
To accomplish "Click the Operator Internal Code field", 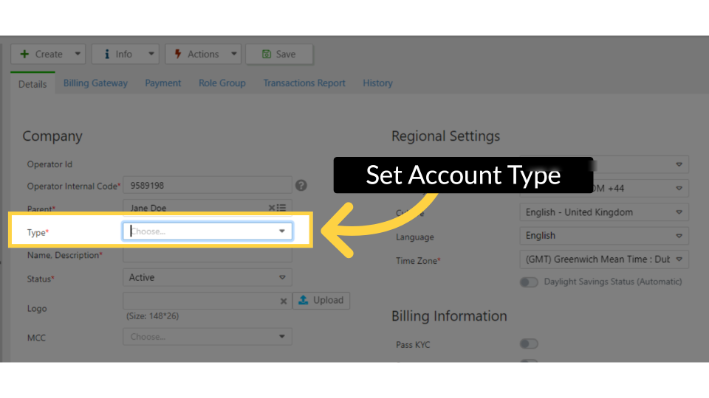I will click(x=208, y=186).
